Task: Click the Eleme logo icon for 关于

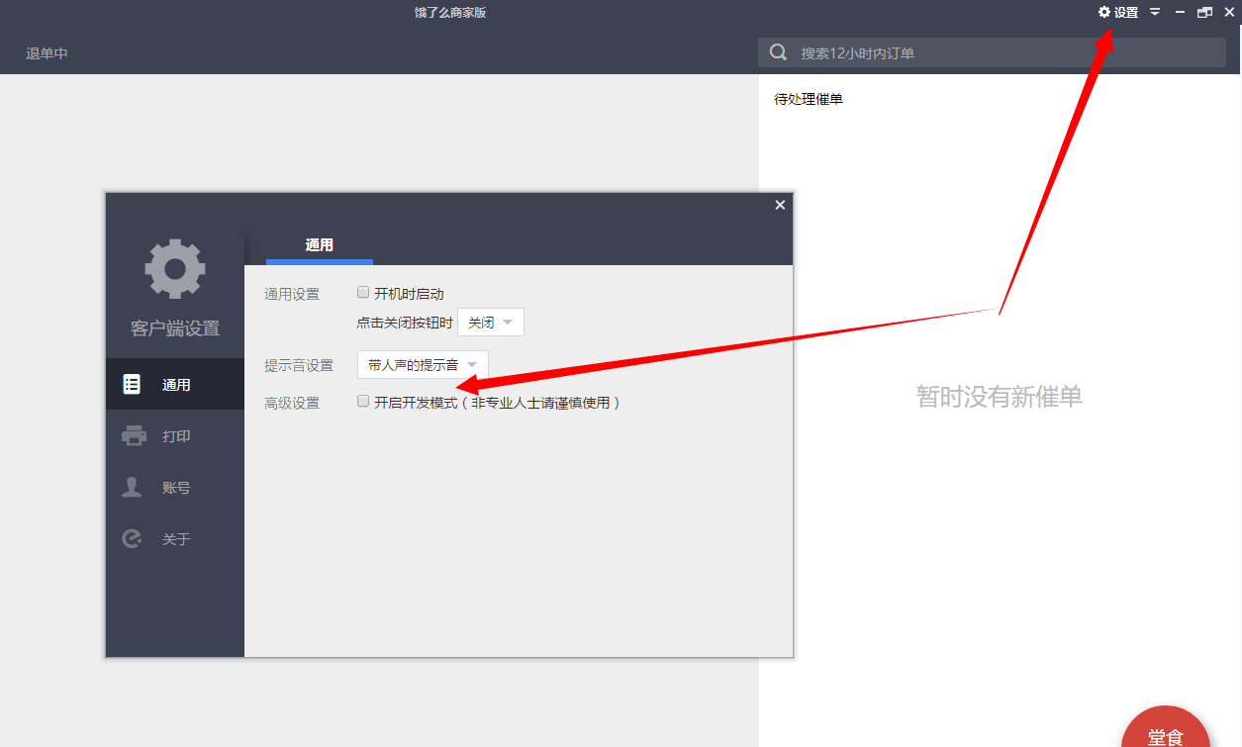Action: [x=132, y=539]
